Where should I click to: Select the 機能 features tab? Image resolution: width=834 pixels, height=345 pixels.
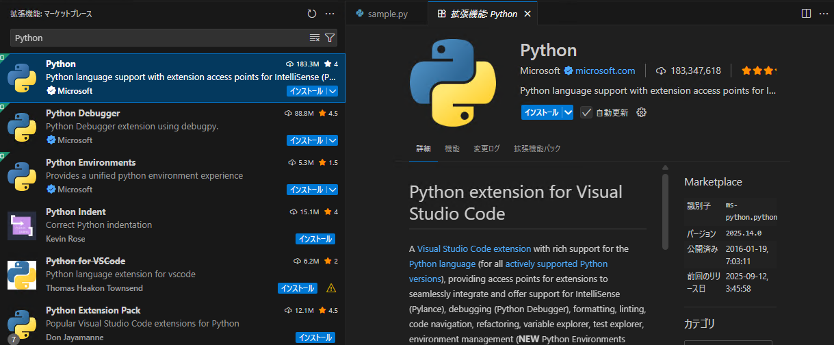pos(452,149)
